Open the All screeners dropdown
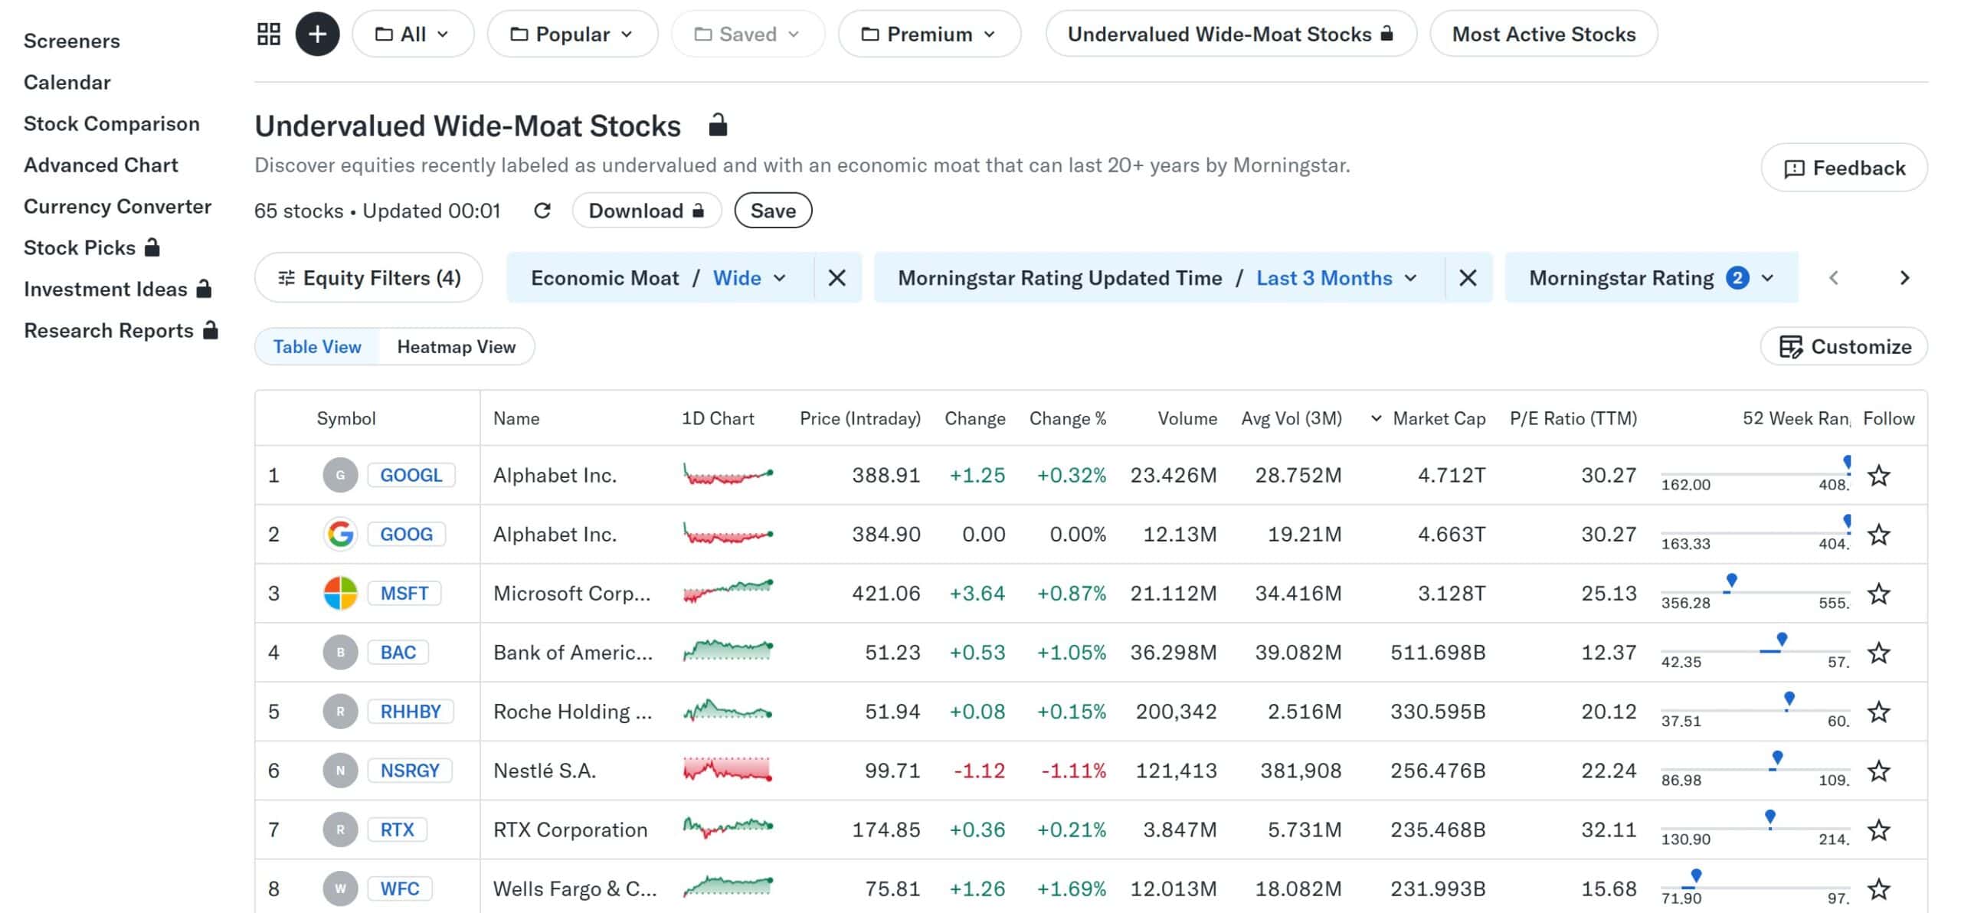Image resolution: width=1961 pixels, height=913 pixels. click(413, 34)
